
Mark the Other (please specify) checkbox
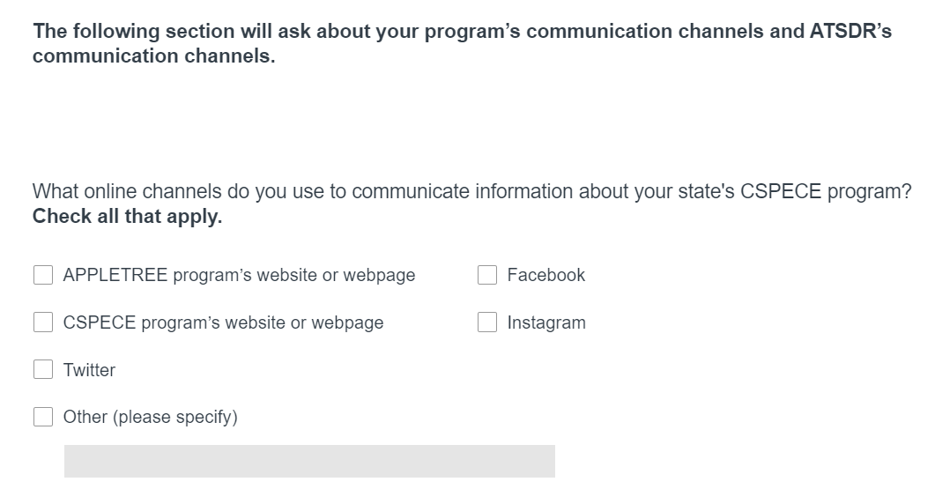43,417
